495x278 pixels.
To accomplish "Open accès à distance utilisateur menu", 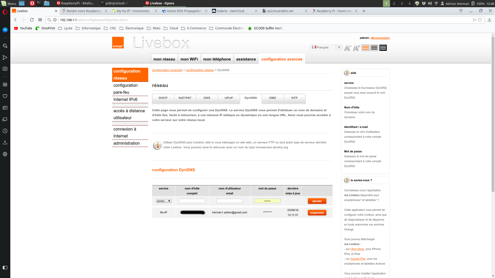I will pos(130,114).
